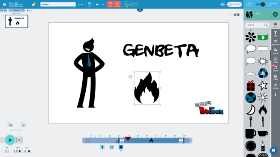Toggle Simple/Customize mode switch

pos(260,4)
